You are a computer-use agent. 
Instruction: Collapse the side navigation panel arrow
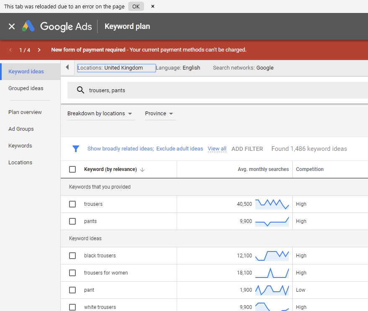67,67
